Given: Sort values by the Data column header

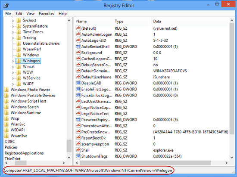Looking at the screenshot, I should click(x=190, y=21).
